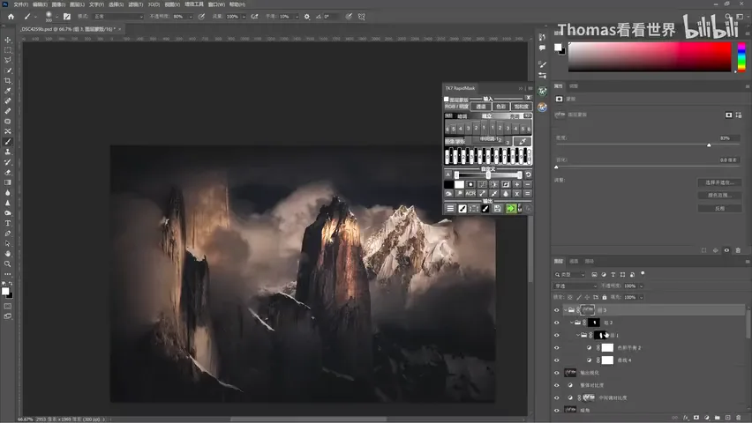Hide the overall contrast layer

pos(557,385)
